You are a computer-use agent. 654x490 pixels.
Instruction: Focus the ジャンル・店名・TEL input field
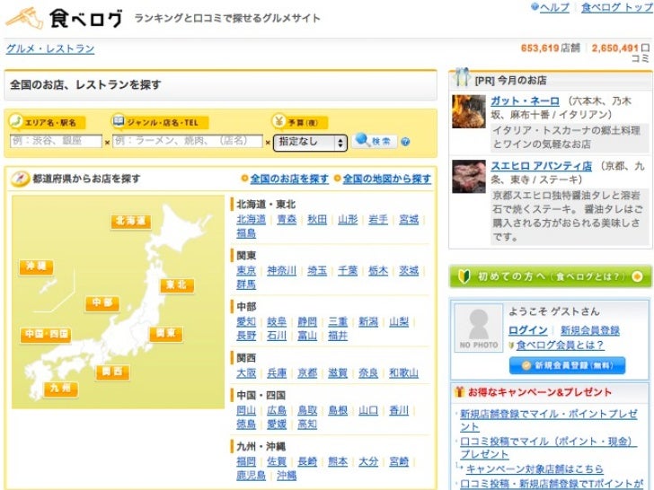click(x=188, y=141)
